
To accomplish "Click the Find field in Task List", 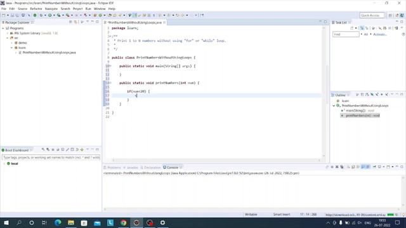I will pyautogui.click(x=346, y=34).
